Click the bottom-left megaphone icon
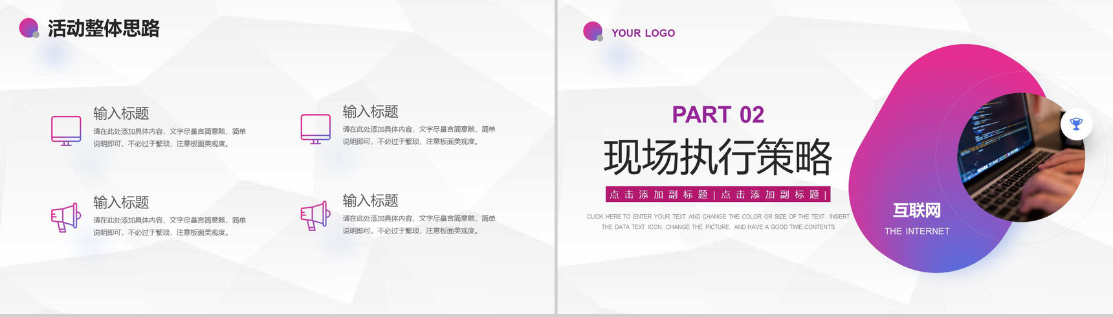The width and height of the screenshot is (1113, 317). point(66,218)
